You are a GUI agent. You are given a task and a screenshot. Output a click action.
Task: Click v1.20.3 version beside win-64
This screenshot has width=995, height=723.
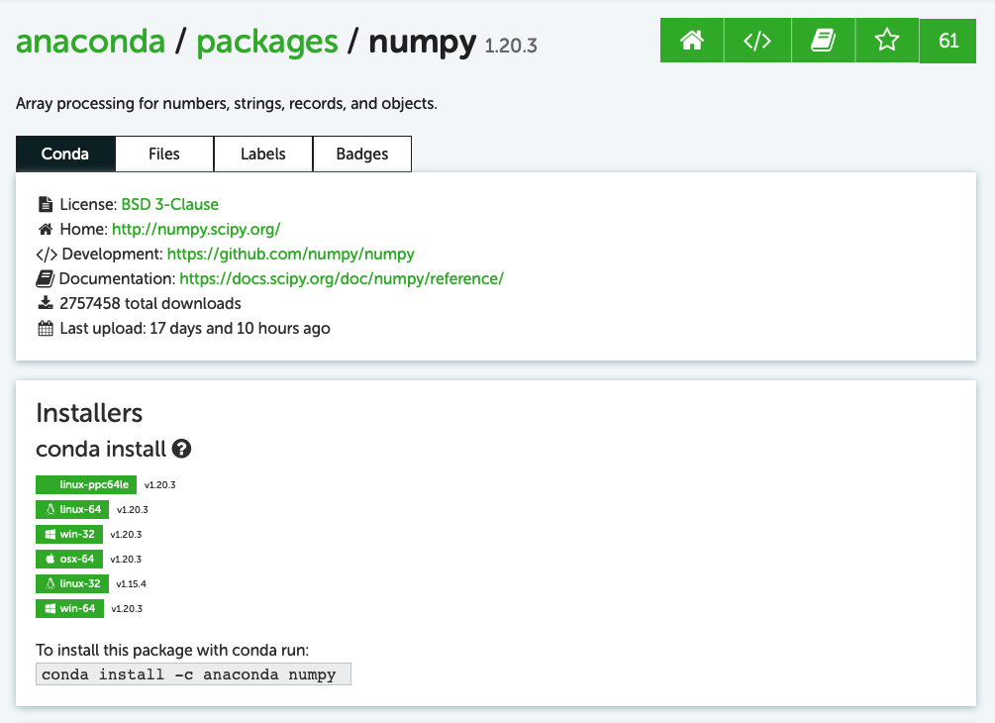click(127, 609)
